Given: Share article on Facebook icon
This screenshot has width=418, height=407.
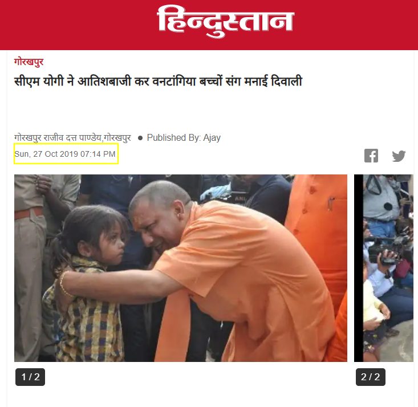Looking at the screenshot, I should click(x=371, y=156).
